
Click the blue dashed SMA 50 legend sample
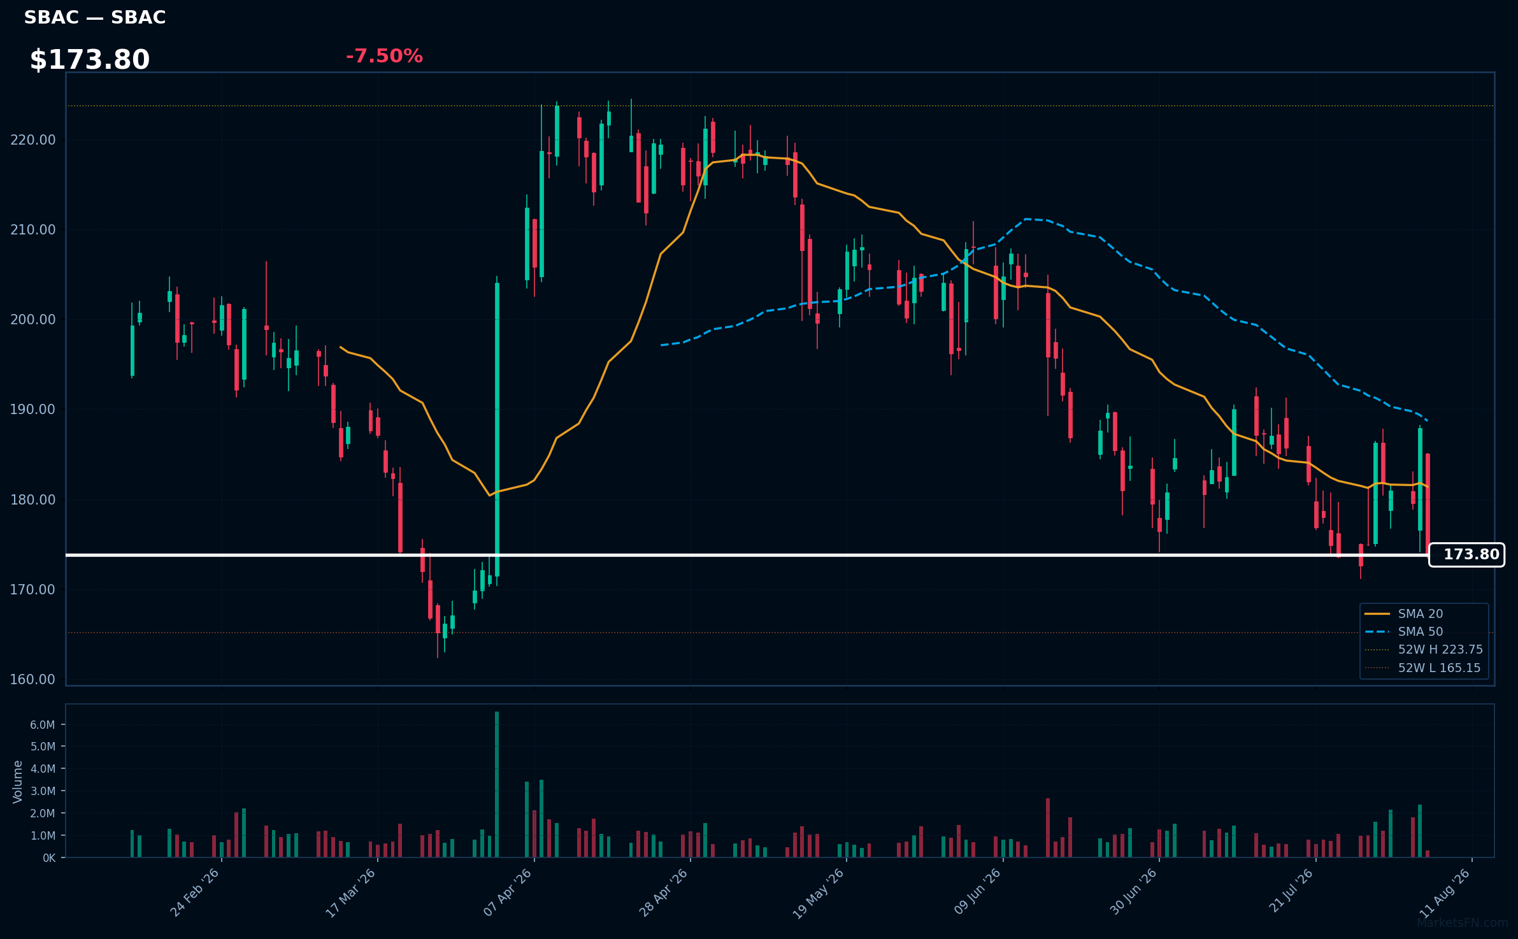point(1377,632)
